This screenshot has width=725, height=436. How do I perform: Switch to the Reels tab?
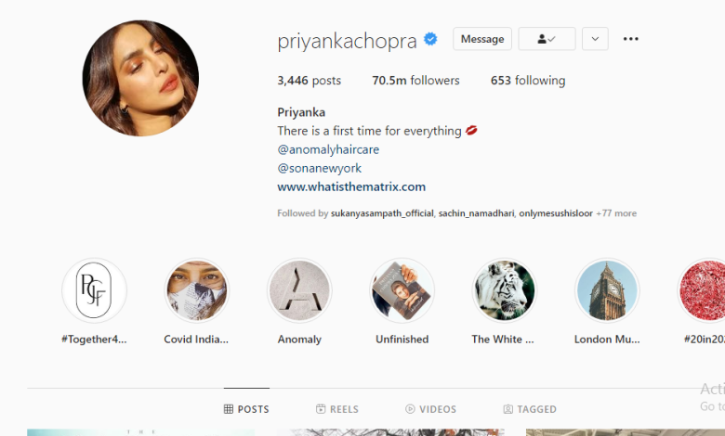pos(337,409)
